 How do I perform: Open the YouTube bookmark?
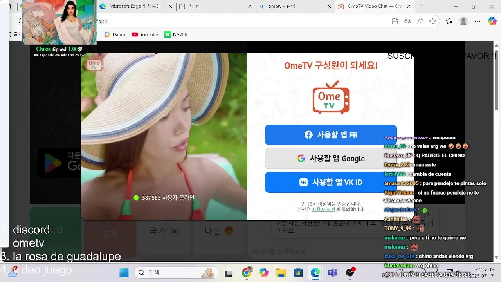tap(145, 34)
